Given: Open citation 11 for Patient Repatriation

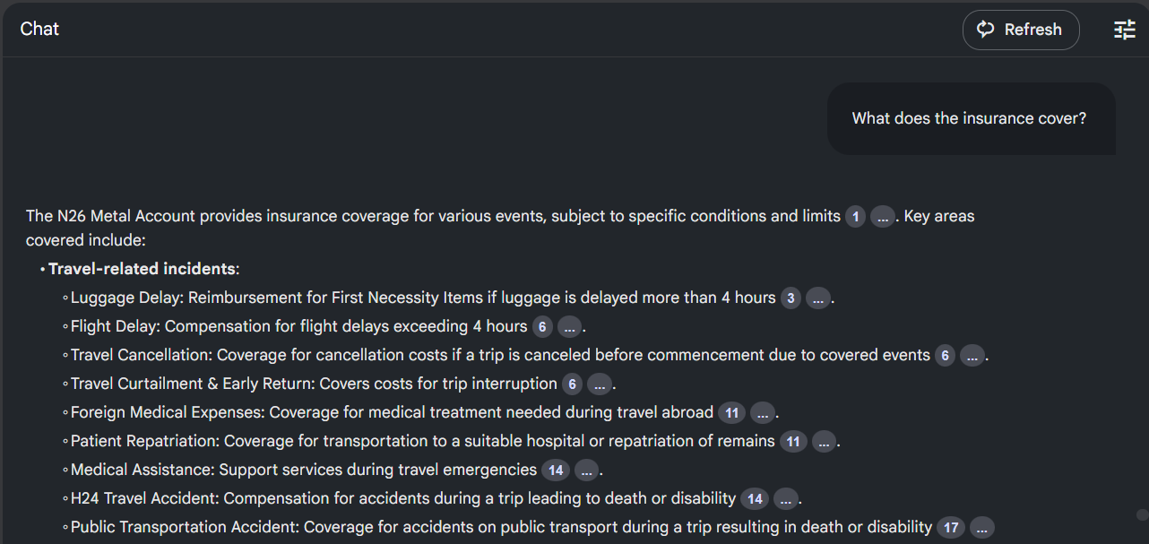Looking at the screenshot, I should pos(793,442).
